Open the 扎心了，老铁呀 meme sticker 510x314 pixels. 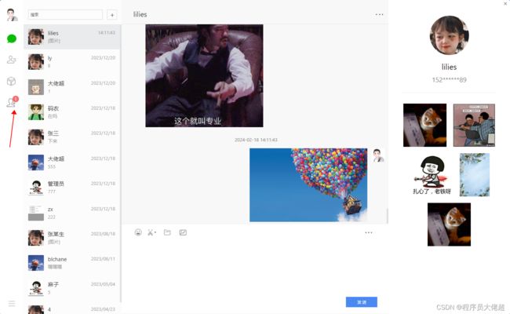[432, 175]
